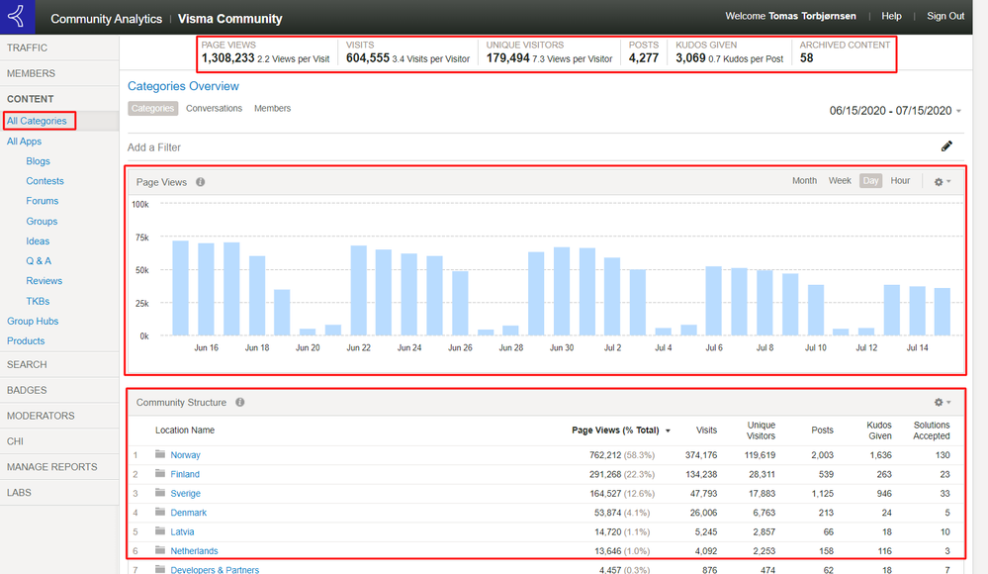Click the Sverige folder icon

pos(160,493)
